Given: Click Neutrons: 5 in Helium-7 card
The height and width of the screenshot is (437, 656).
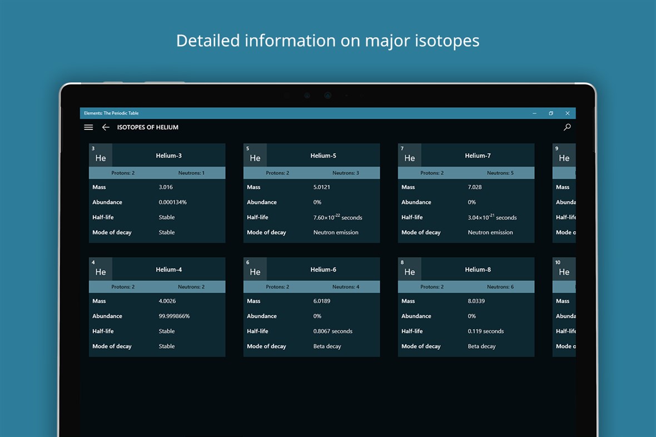Looking at the screenshot, I should 500,173.
